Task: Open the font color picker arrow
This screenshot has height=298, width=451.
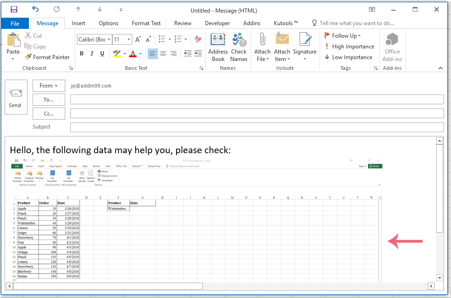Action: click(x=140, y=54)
